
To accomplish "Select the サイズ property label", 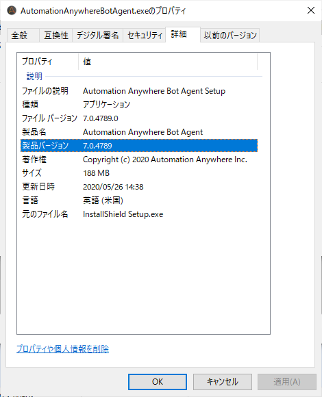I will 32,173.
